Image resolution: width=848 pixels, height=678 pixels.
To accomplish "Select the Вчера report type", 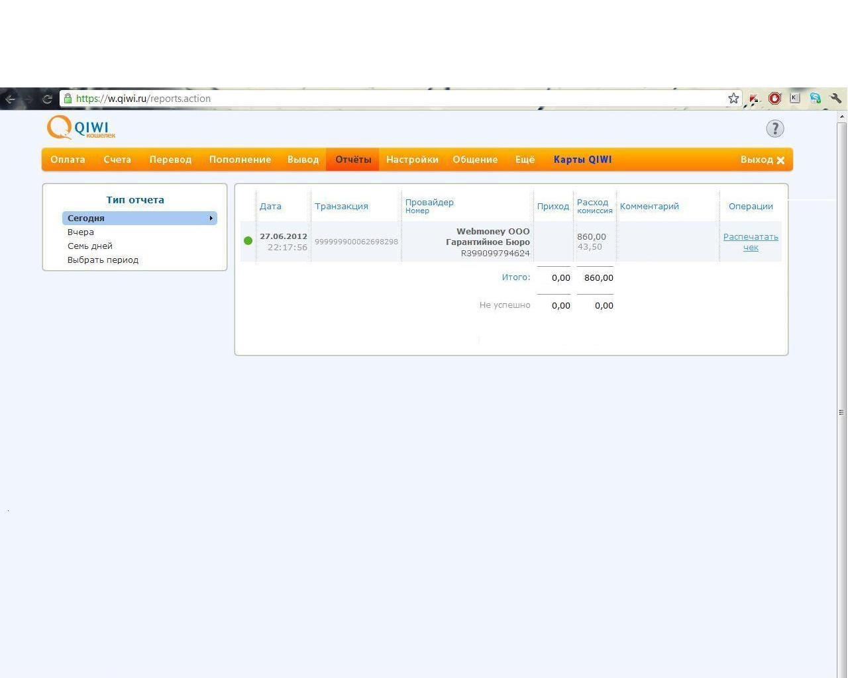I will tap(81, 232).
